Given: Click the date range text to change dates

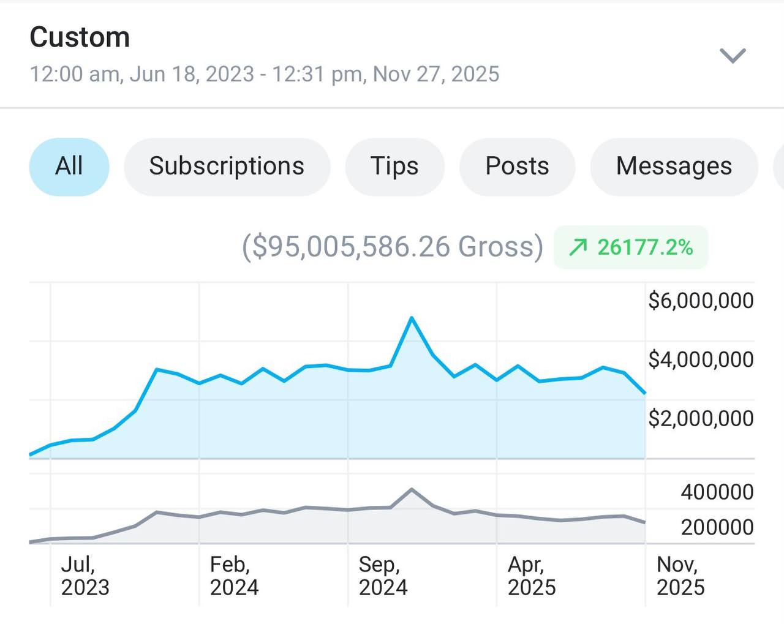Looking at the screenshot, I should click(x=265, y=73).
